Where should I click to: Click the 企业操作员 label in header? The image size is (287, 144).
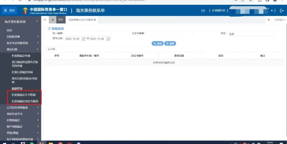tap(218, 11)
